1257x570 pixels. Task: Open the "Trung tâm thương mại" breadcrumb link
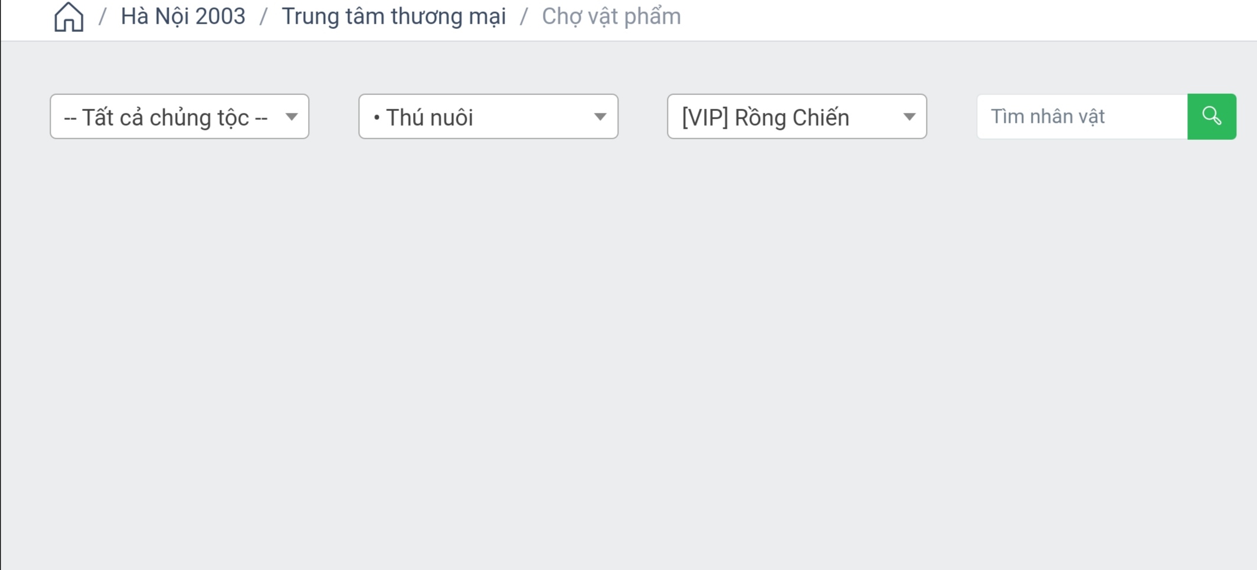click(394, 17)
